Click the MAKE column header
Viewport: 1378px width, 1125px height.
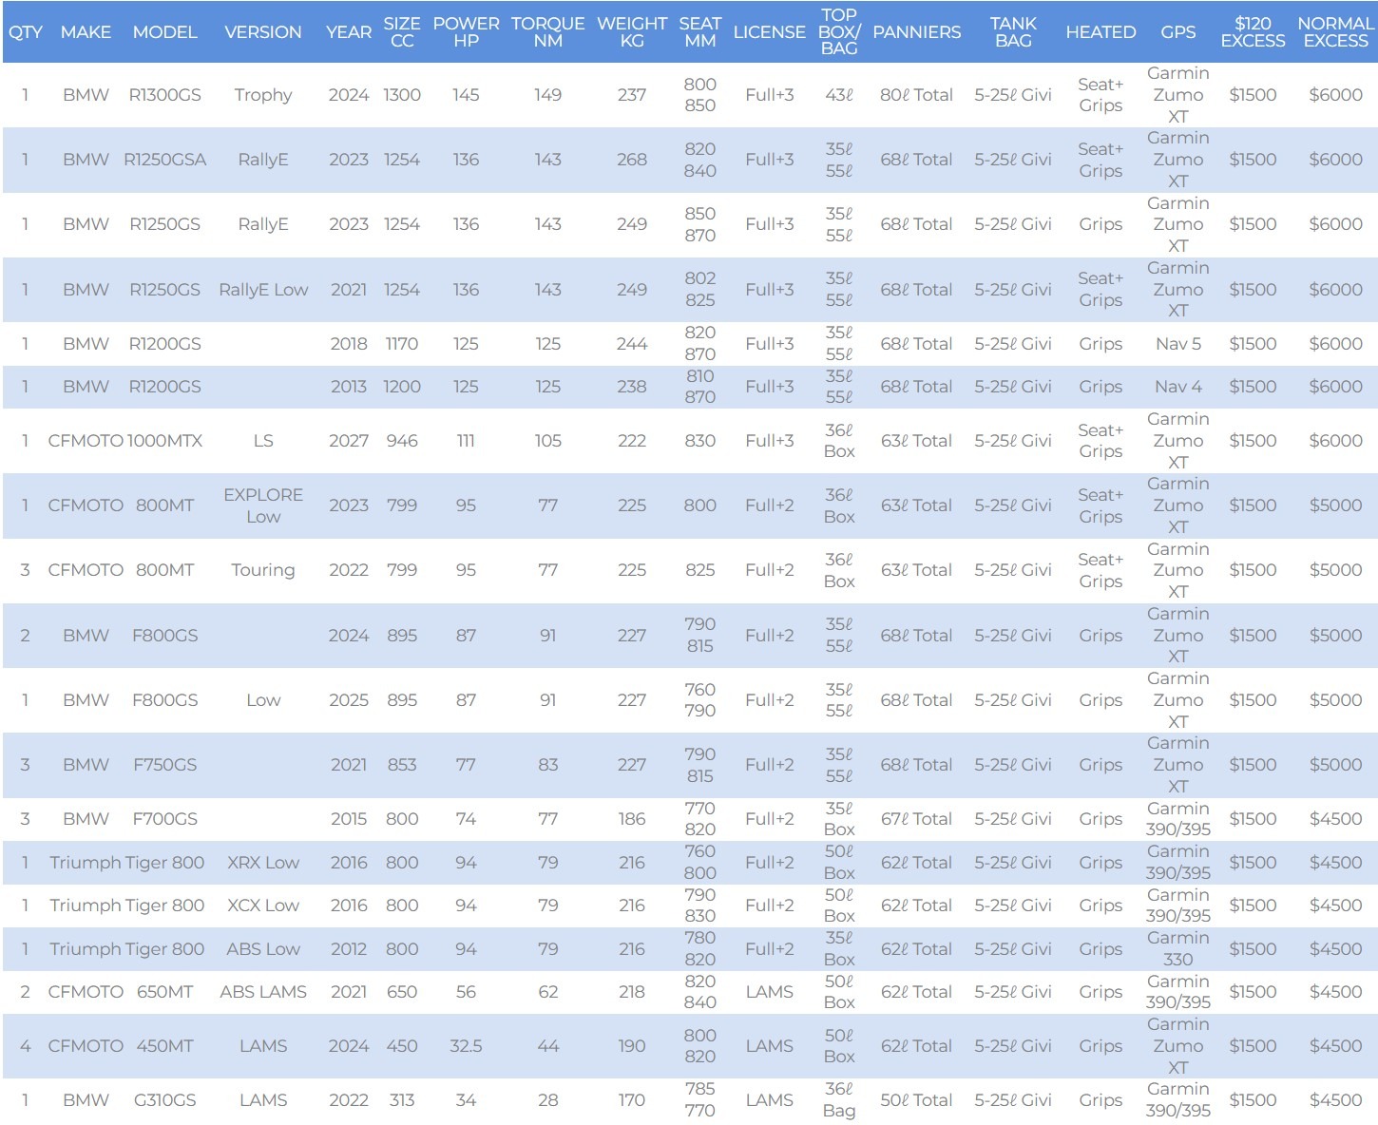[x=86, y=32]
